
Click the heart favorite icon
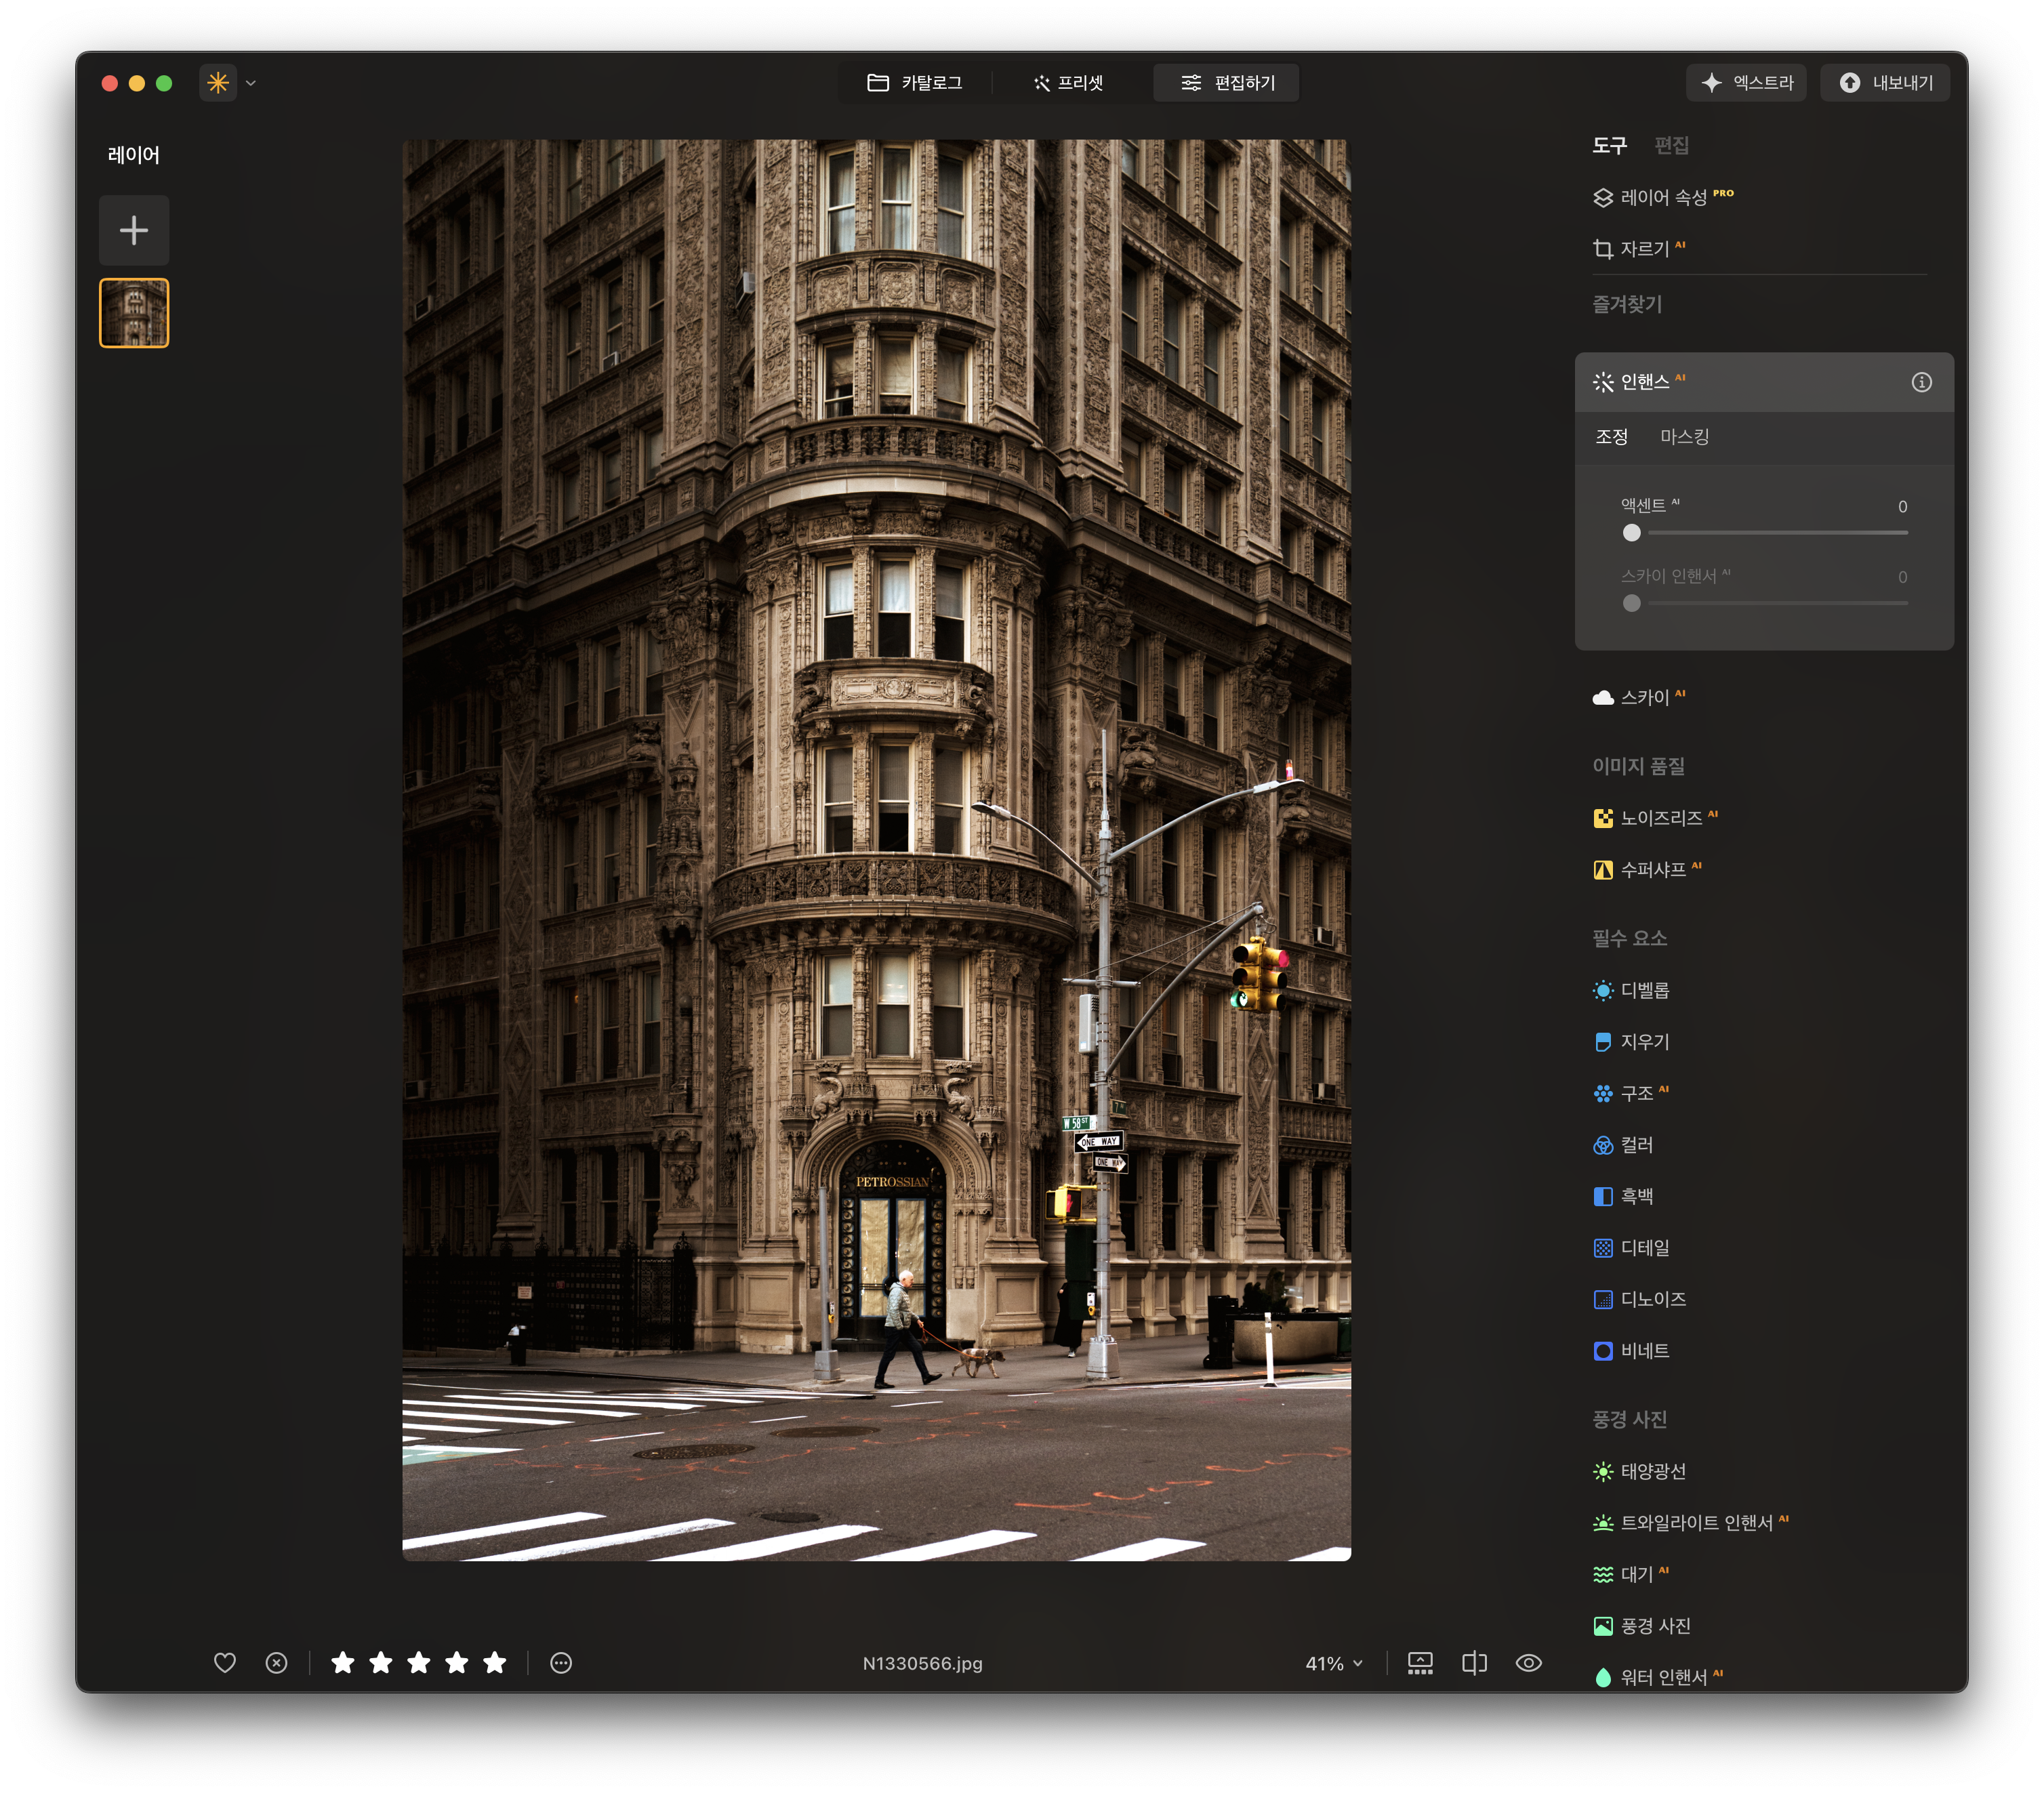point(225,1662)
